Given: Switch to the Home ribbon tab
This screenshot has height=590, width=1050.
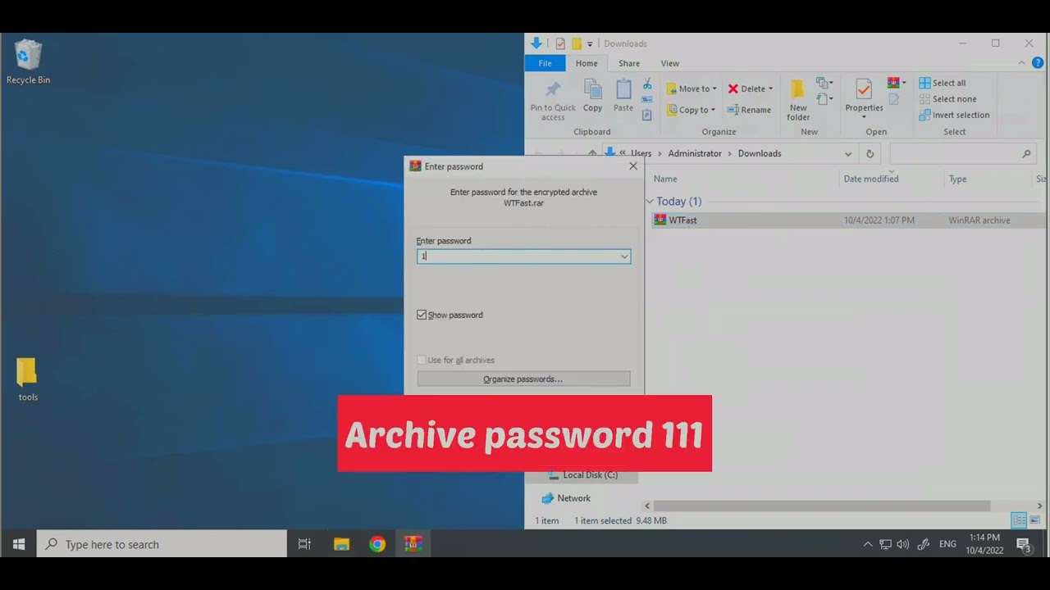Looking at the screenshot, I should pyautogui.click(x=587, y=63).
